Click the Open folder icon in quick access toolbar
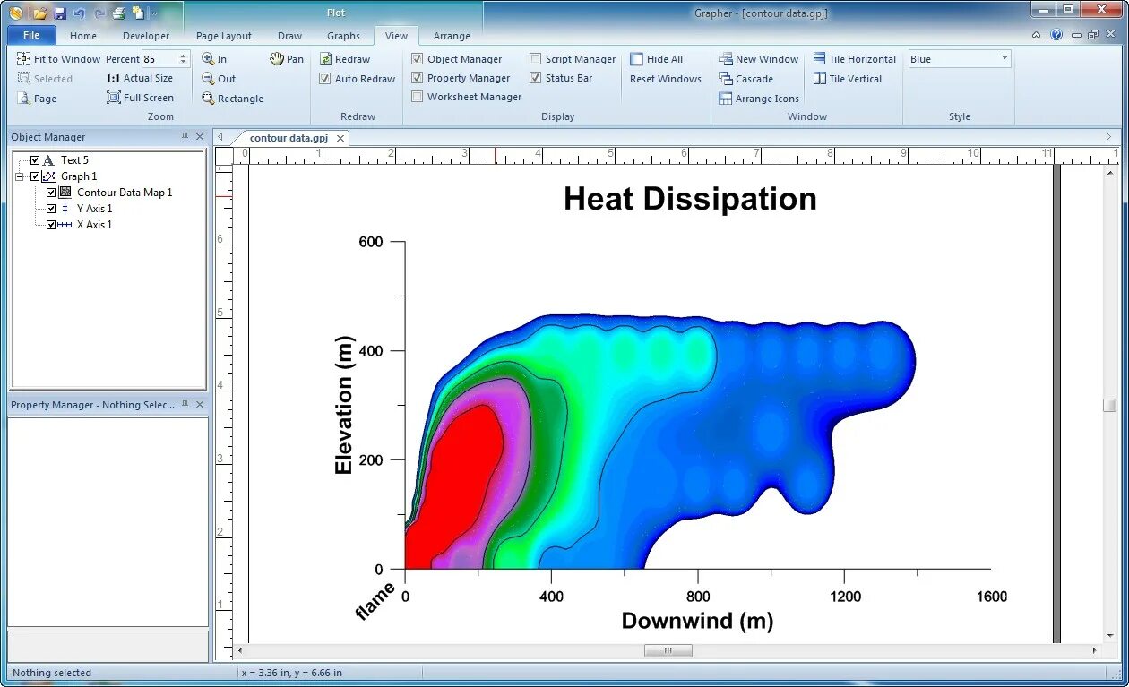 40,13
